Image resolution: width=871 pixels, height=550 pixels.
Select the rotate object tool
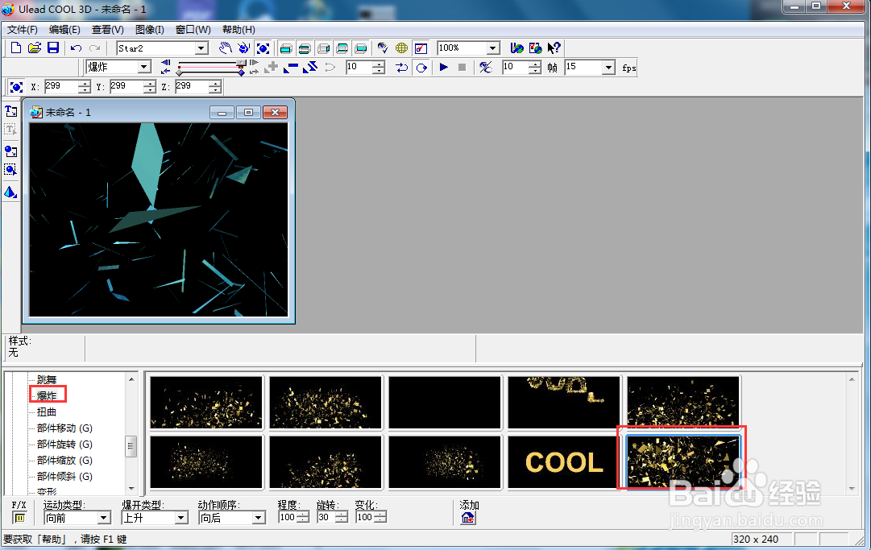point(244,48)
